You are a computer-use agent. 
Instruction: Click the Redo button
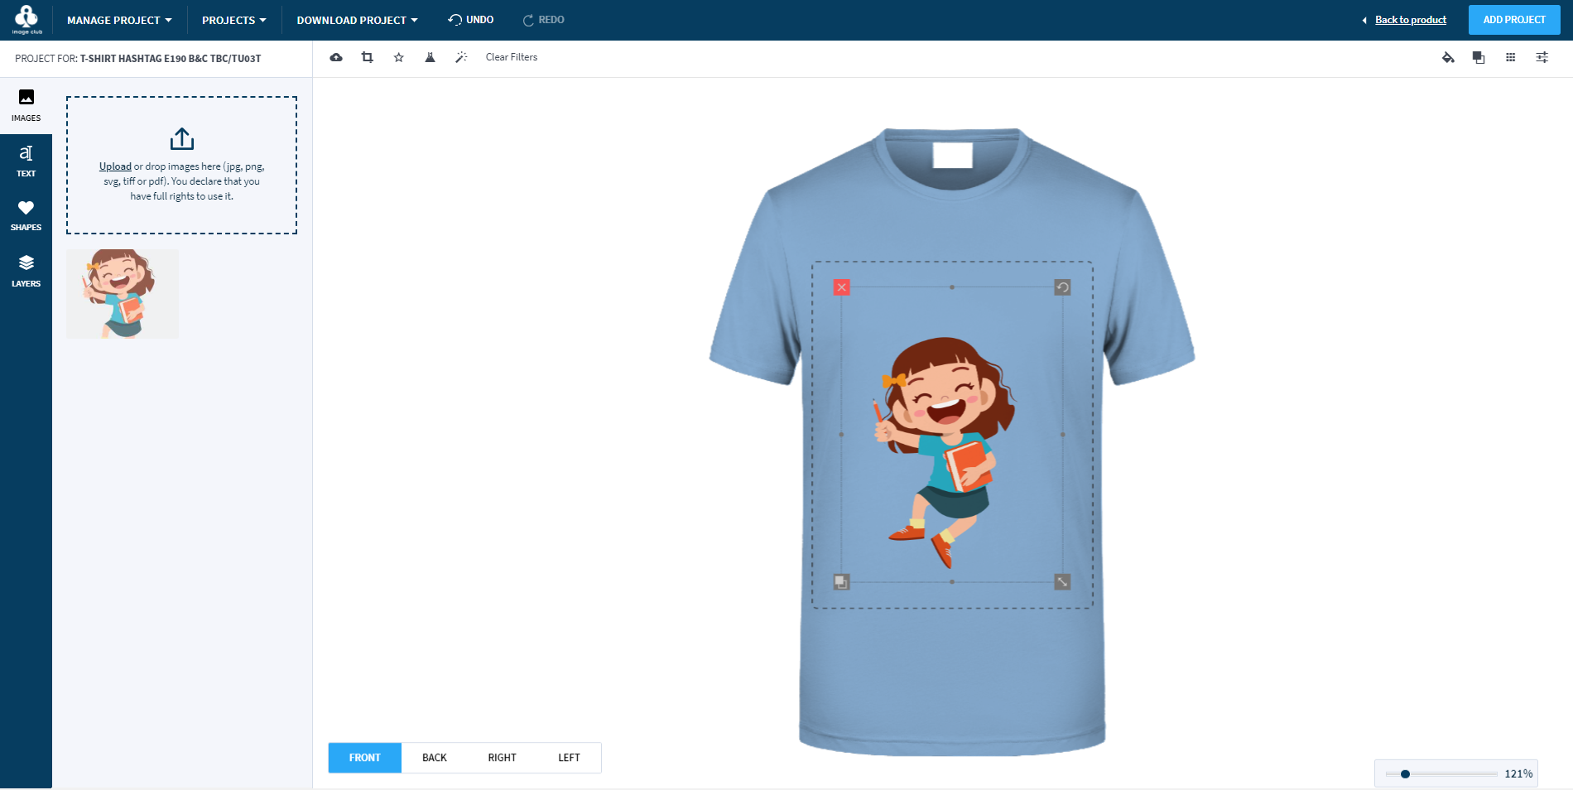(x=544, y=20)
